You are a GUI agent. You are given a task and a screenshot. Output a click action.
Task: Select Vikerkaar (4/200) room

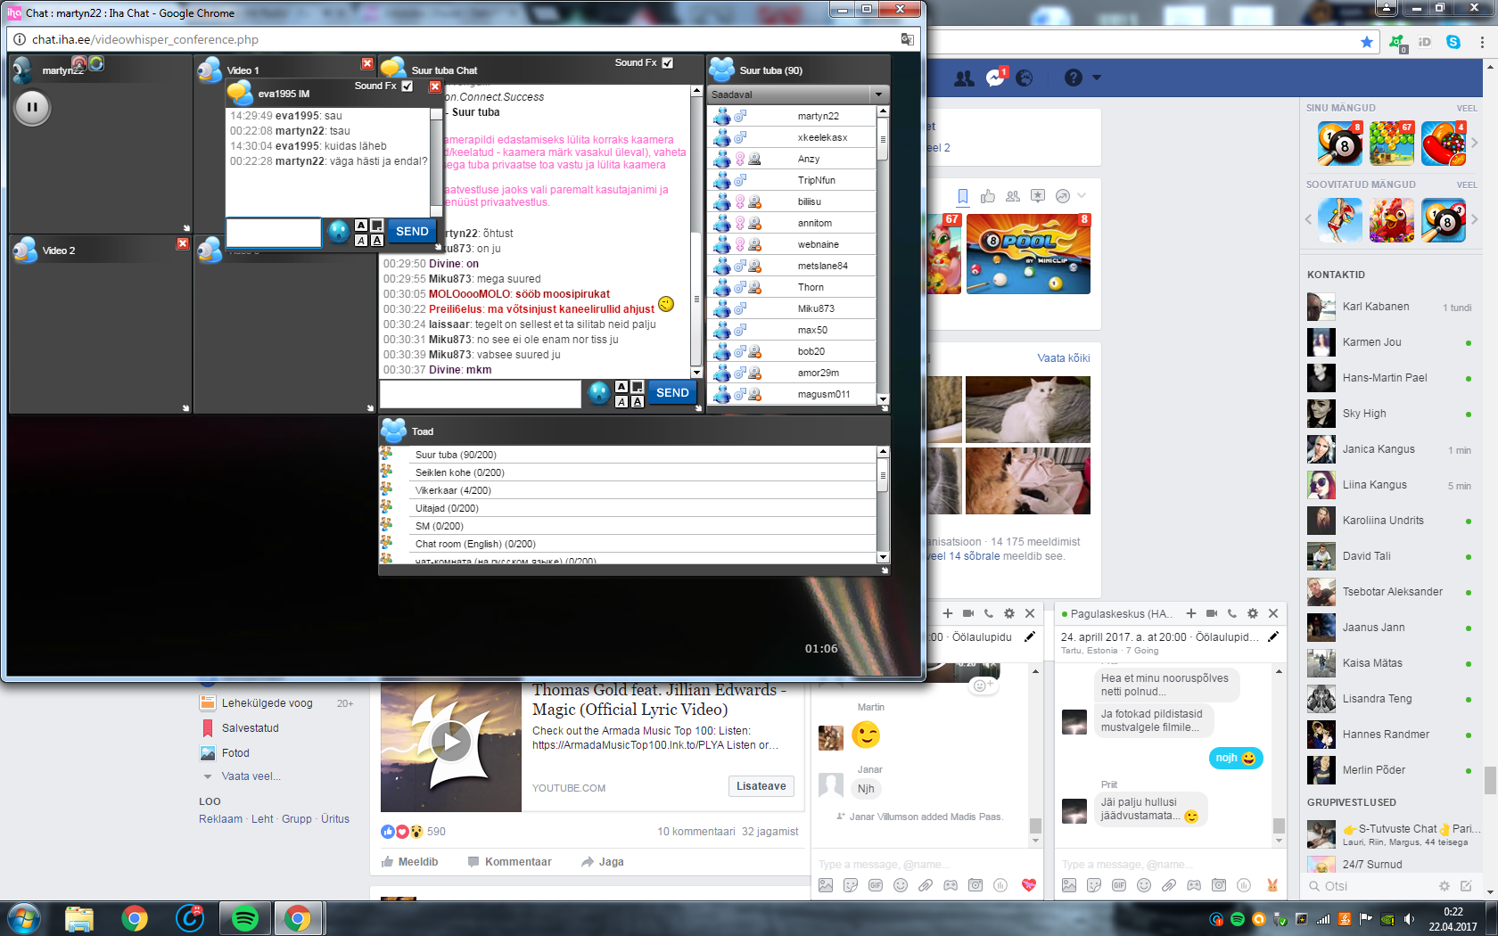pos(629,490)
